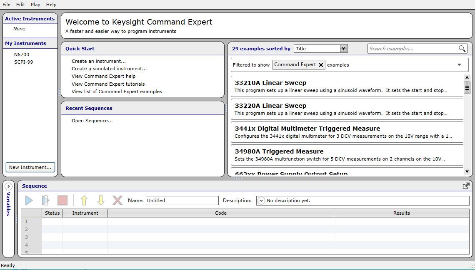Expand the Variables panel chevron

click(8, 186)
